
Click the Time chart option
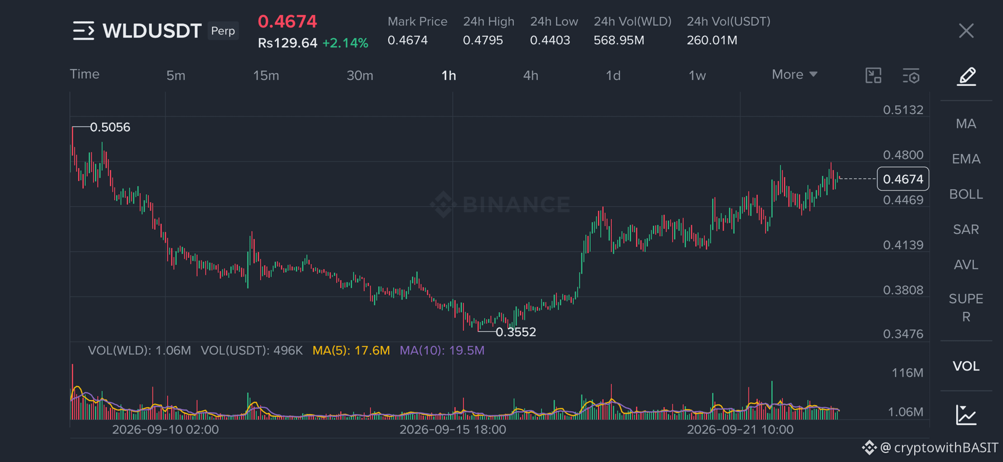coord(85,74)
